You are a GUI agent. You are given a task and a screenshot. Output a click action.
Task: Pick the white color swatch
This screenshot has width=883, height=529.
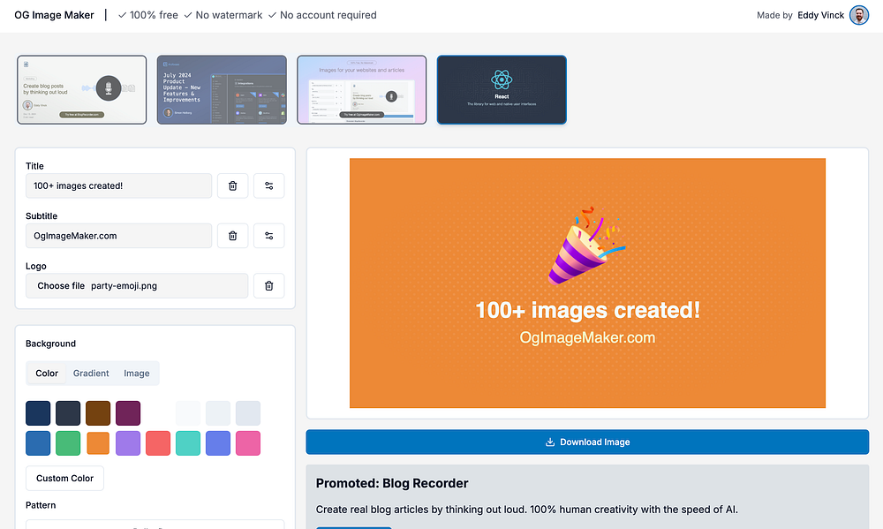click(x=158, y=413)
